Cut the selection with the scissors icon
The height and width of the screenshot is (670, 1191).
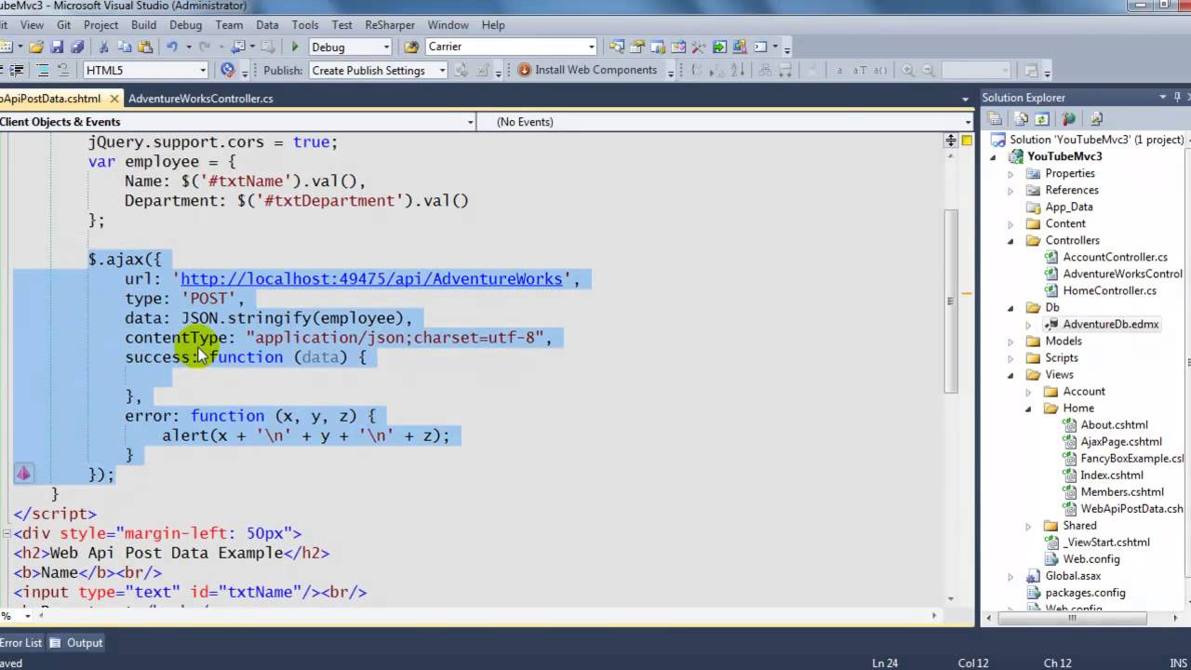point(103,47)
